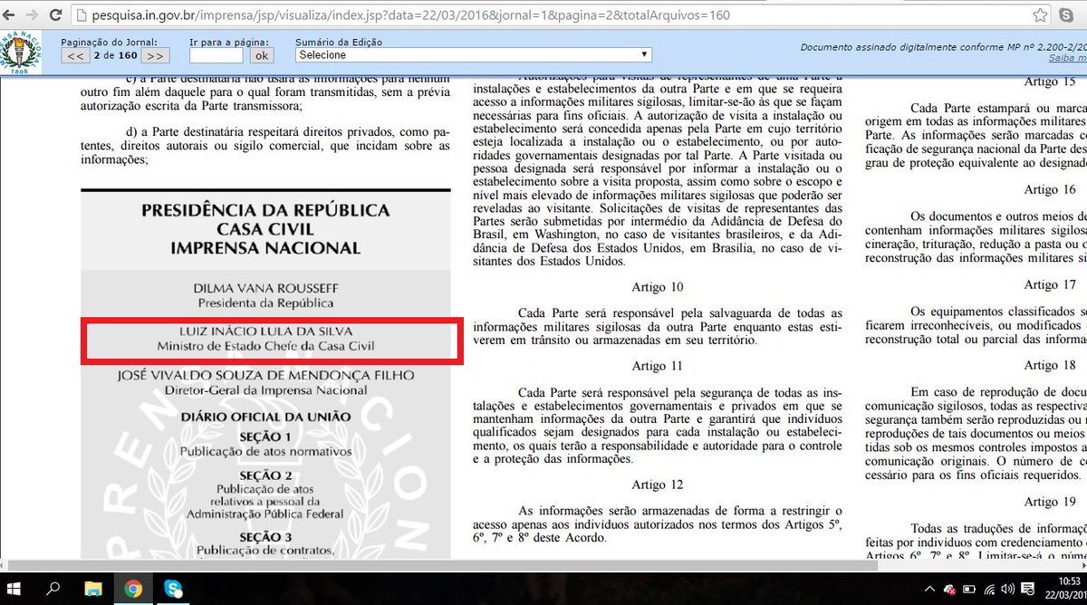Open Skype from the taskbar

click(x=175, y=590)
